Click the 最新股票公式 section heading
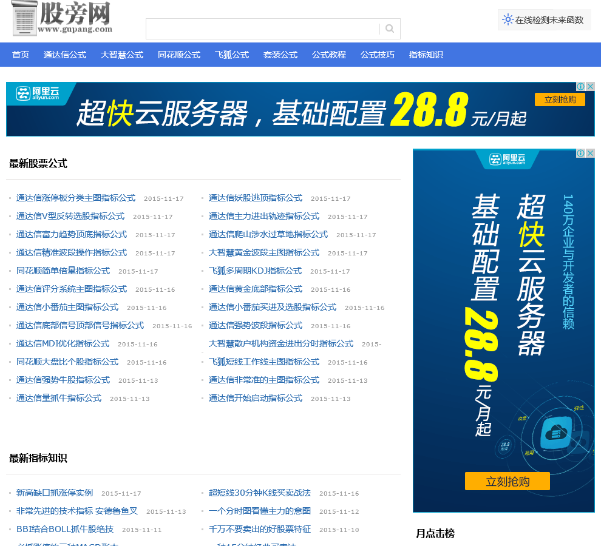This screenshot has width=601, height=546. [38, 164]
